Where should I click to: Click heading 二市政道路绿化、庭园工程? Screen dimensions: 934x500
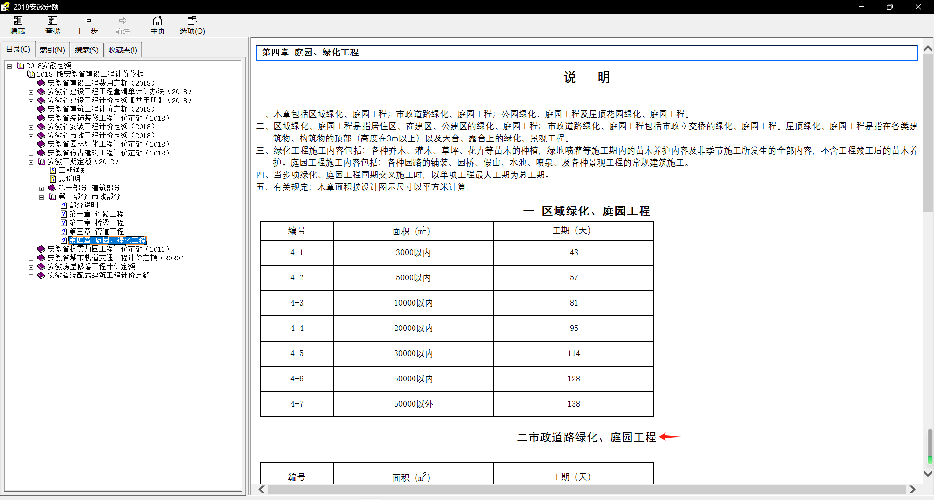586,437
